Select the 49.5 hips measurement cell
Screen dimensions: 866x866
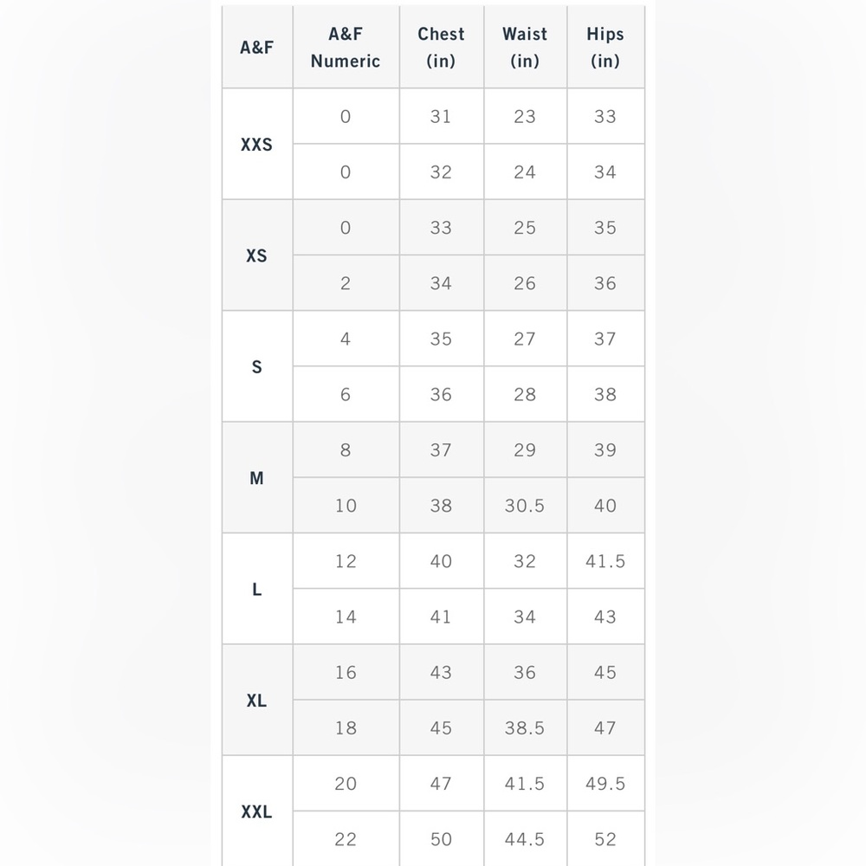click(605, 784)
